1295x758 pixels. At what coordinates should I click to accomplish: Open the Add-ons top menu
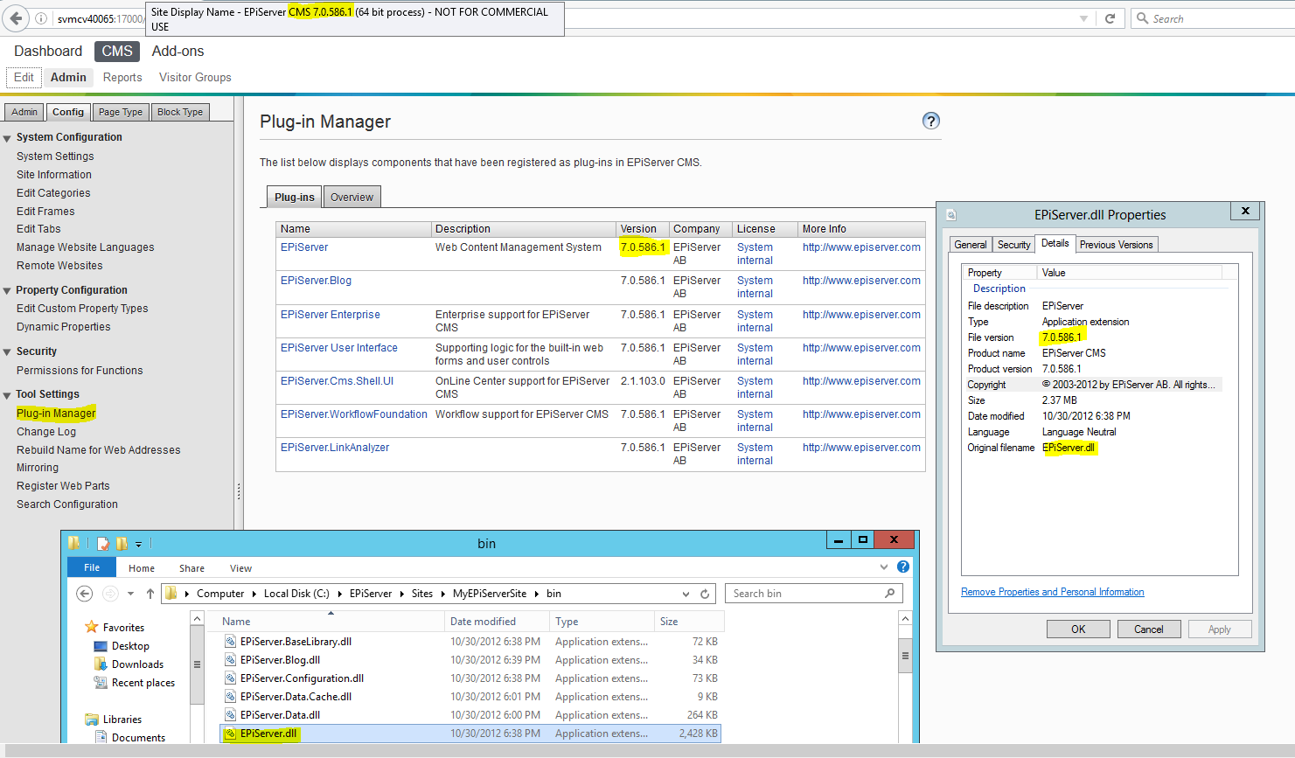click(x=178, y=52)
